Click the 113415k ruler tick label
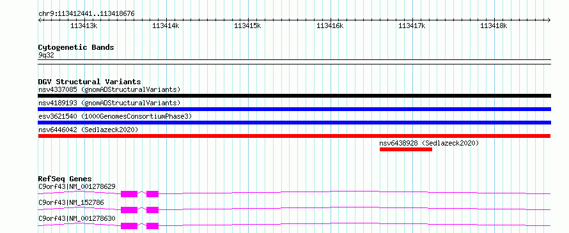The width and height of the screenshot is (569, 233). click(248, 26)
